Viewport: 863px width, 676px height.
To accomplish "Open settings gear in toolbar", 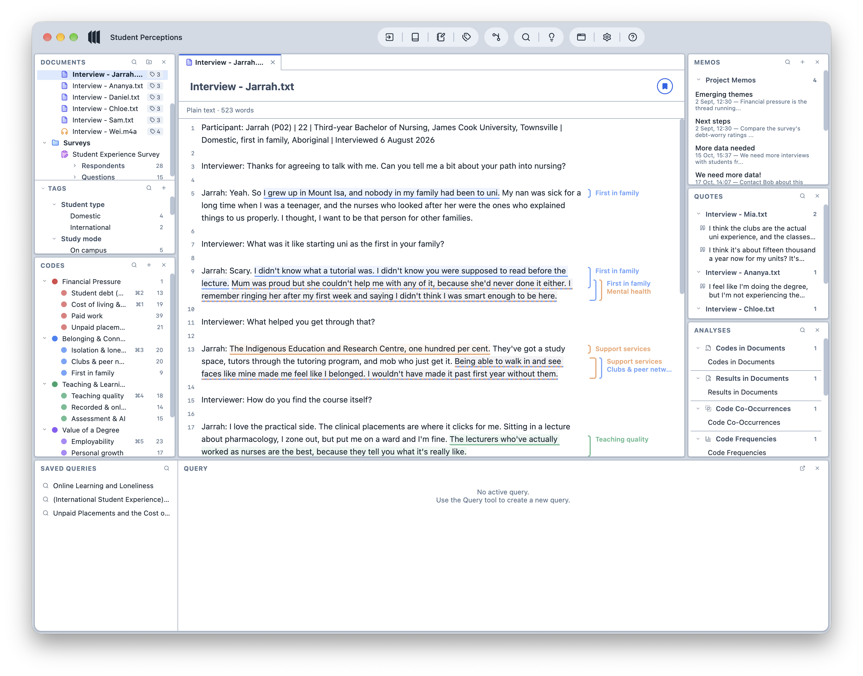I will (607, 37).
